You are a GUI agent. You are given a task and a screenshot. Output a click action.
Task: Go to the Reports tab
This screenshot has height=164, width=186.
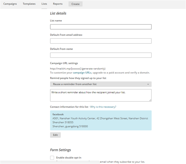[x=58, y=4]
